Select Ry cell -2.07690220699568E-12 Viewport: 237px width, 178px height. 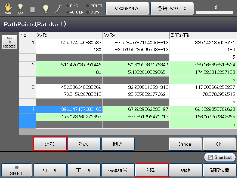click(x=136, y=50)
